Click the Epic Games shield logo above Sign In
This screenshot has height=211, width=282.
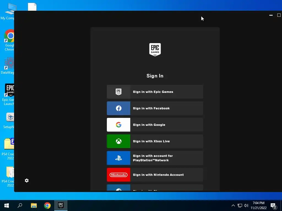(x=155, y=49)
